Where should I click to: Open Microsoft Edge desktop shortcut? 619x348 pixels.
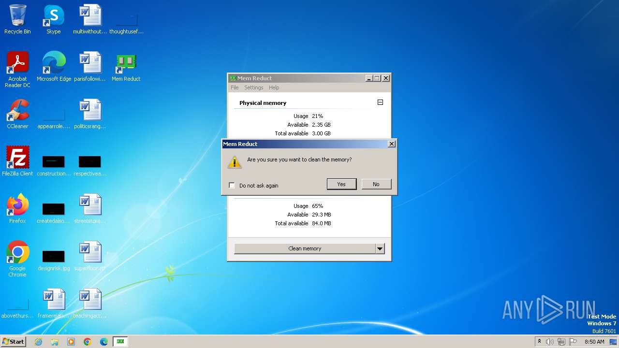(54, 67)
